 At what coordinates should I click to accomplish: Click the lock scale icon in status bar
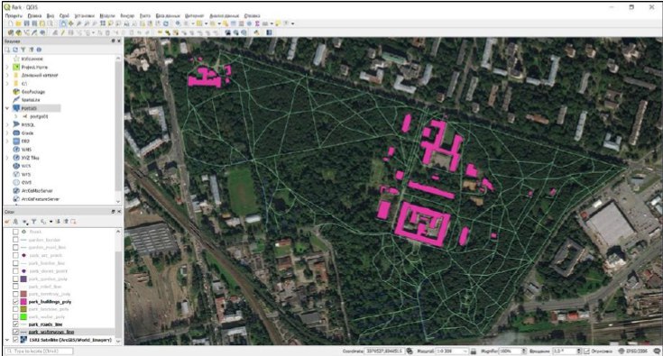474,351
